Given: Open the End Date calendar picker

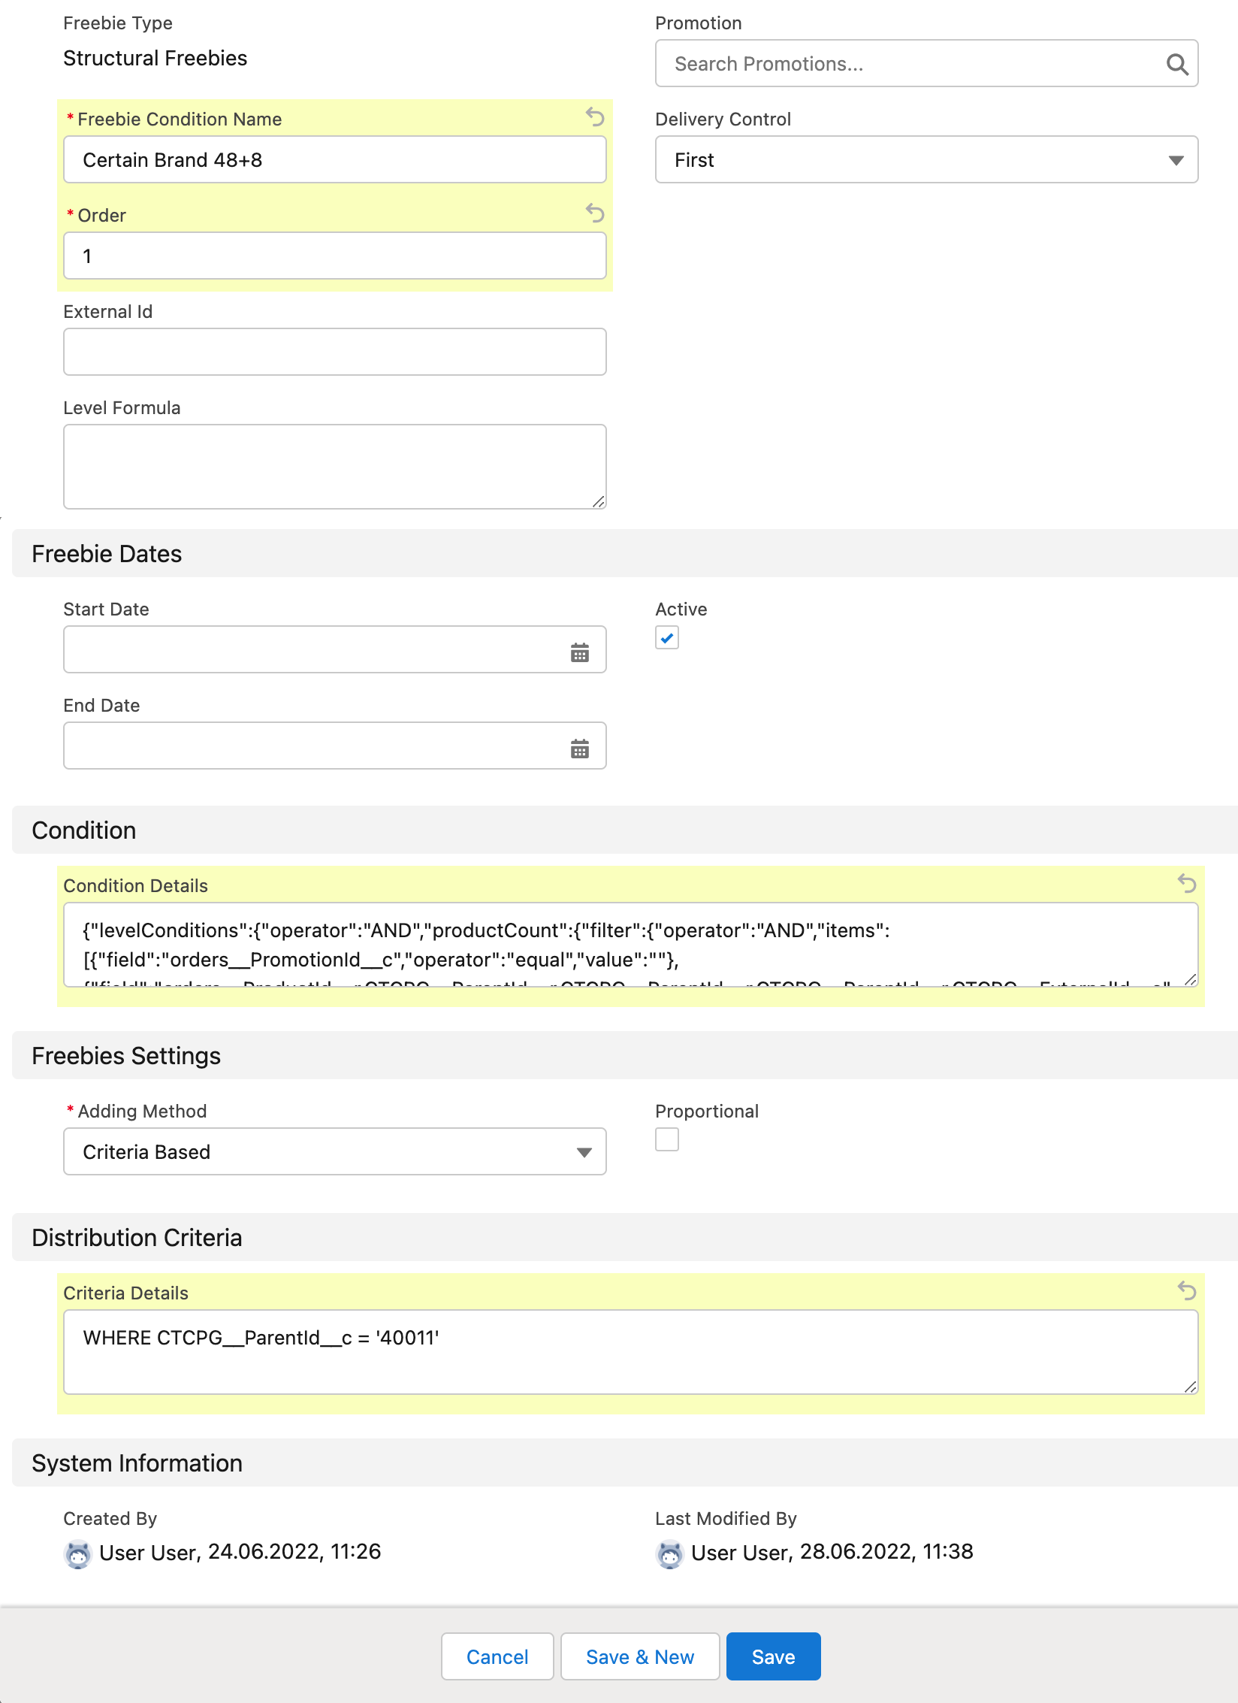Looking at the screenshot, I should coord(579,749).
